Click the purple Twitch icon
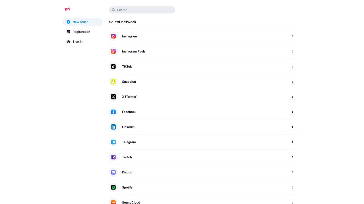Image resolution: width=364 pixels, height=204 pixels. pyautogui.click(x=113, y=157)
